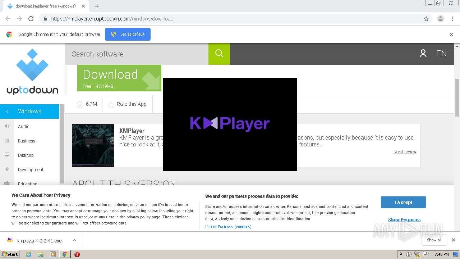Open the Desktop category
Image resolution: width=460 pixels, height=259 pixels.
tap(26, 155)
